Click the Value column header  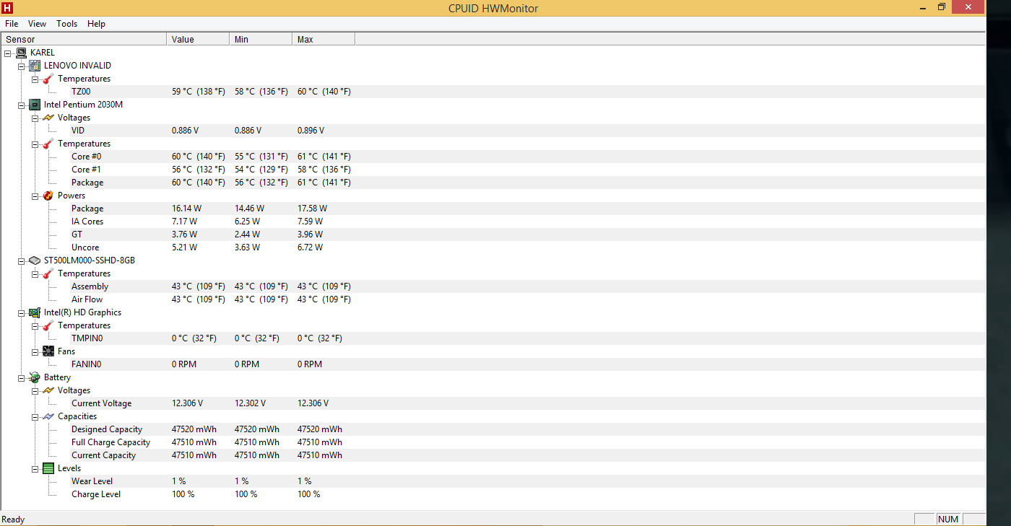198,39
